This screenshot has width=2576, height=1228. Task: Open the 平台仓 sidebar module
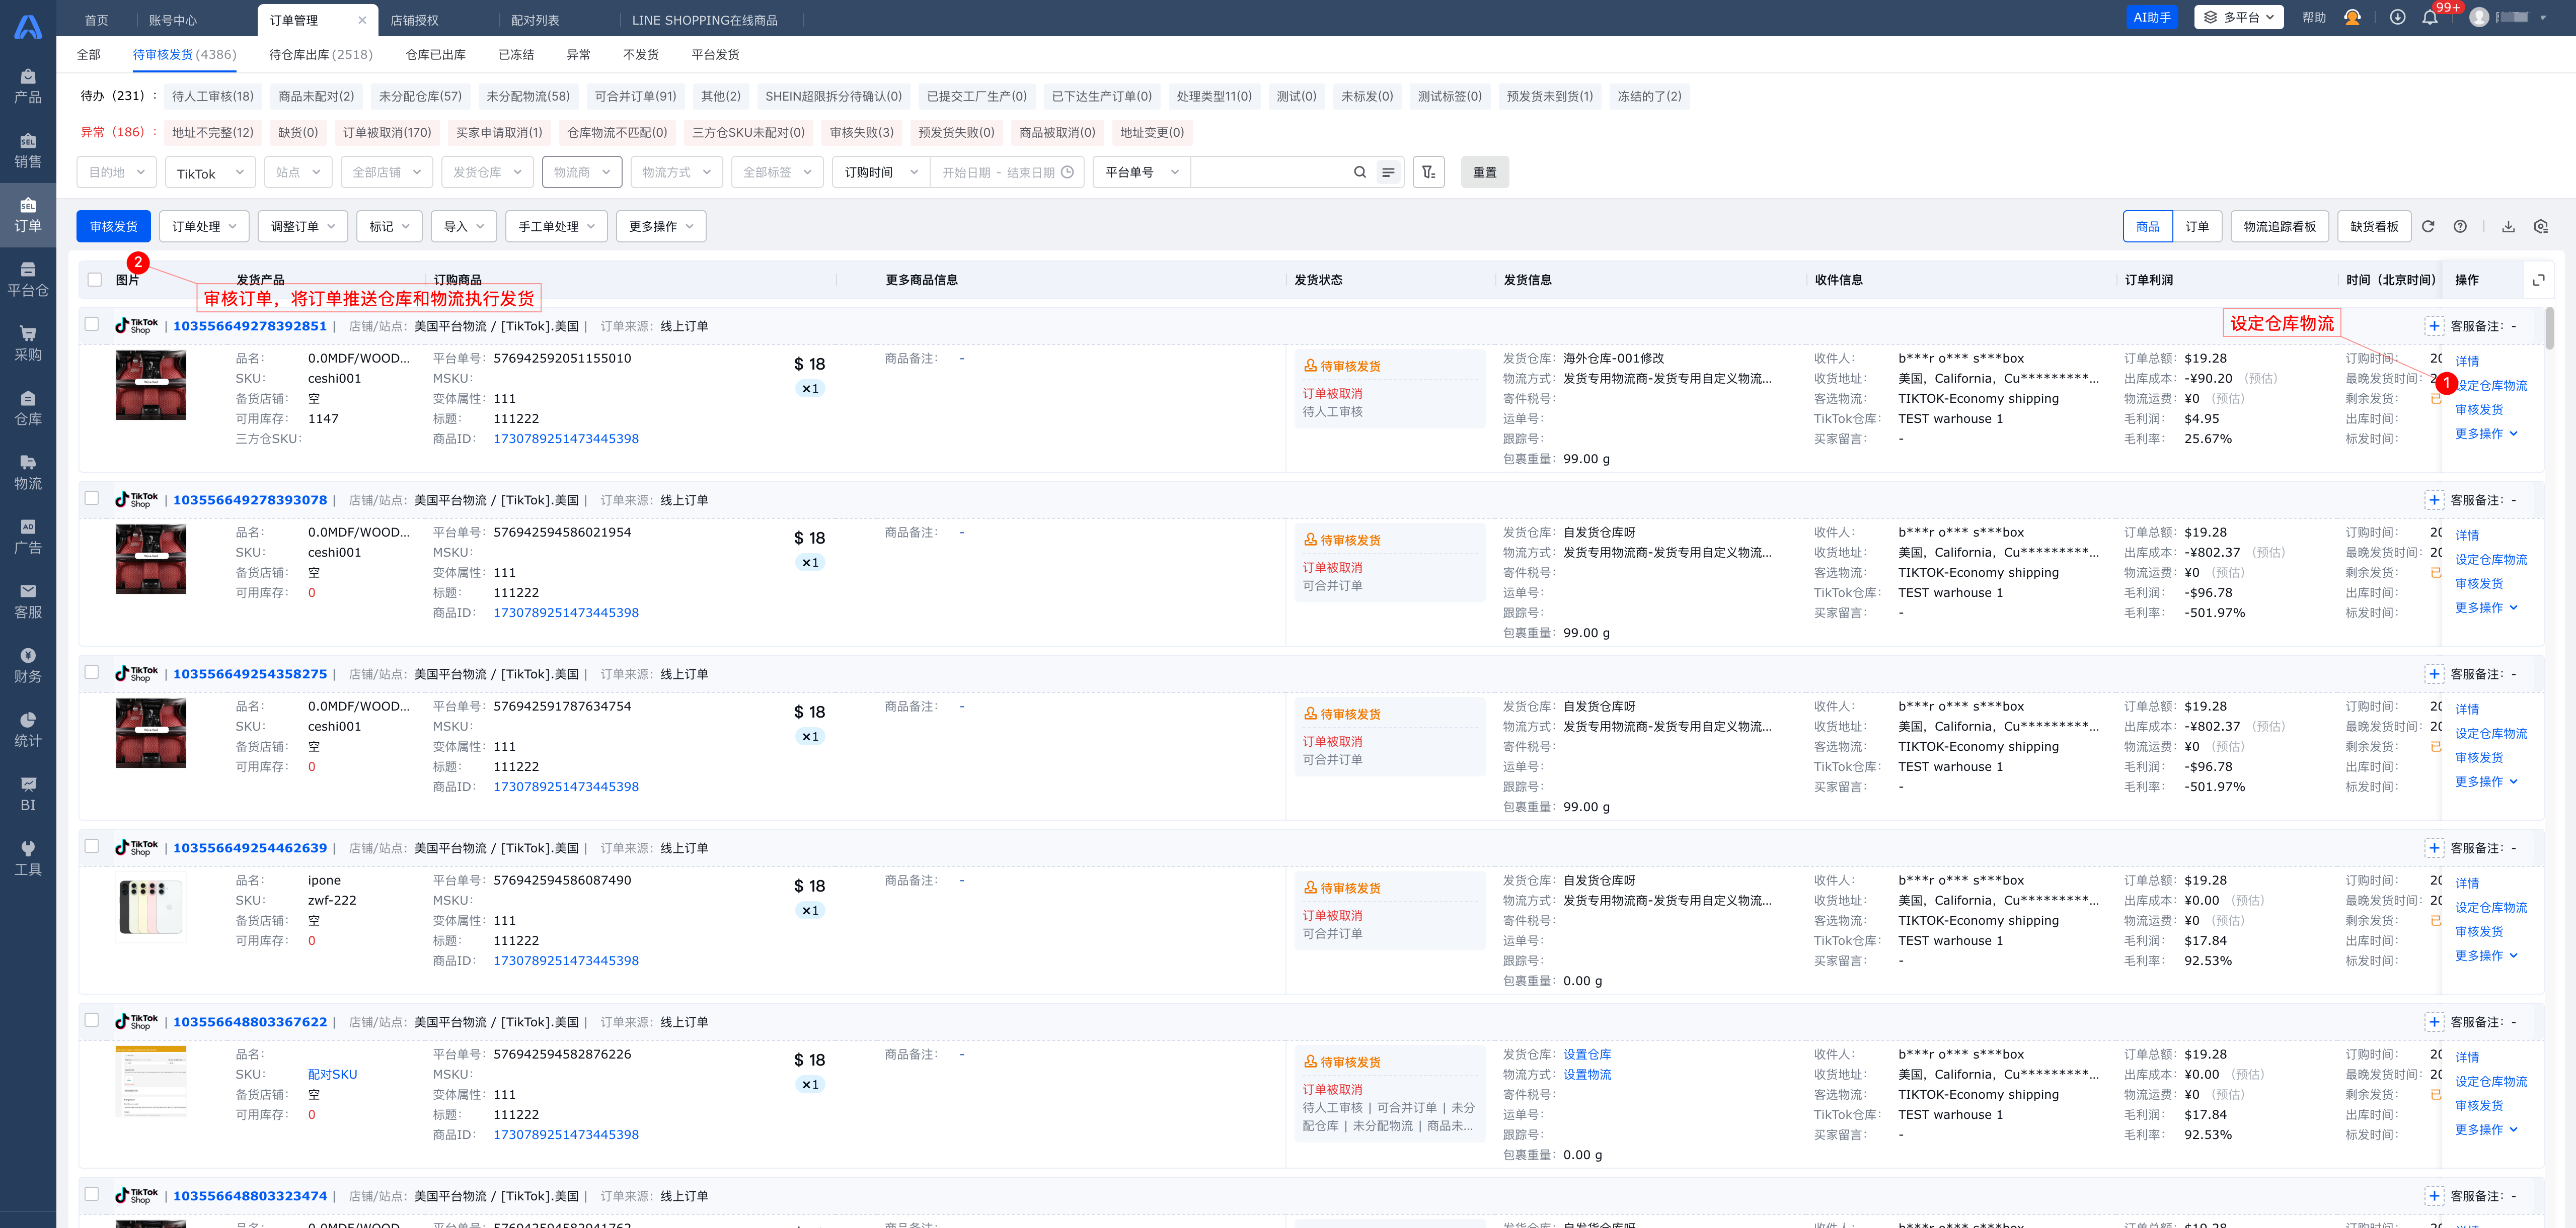click(28, 280)
